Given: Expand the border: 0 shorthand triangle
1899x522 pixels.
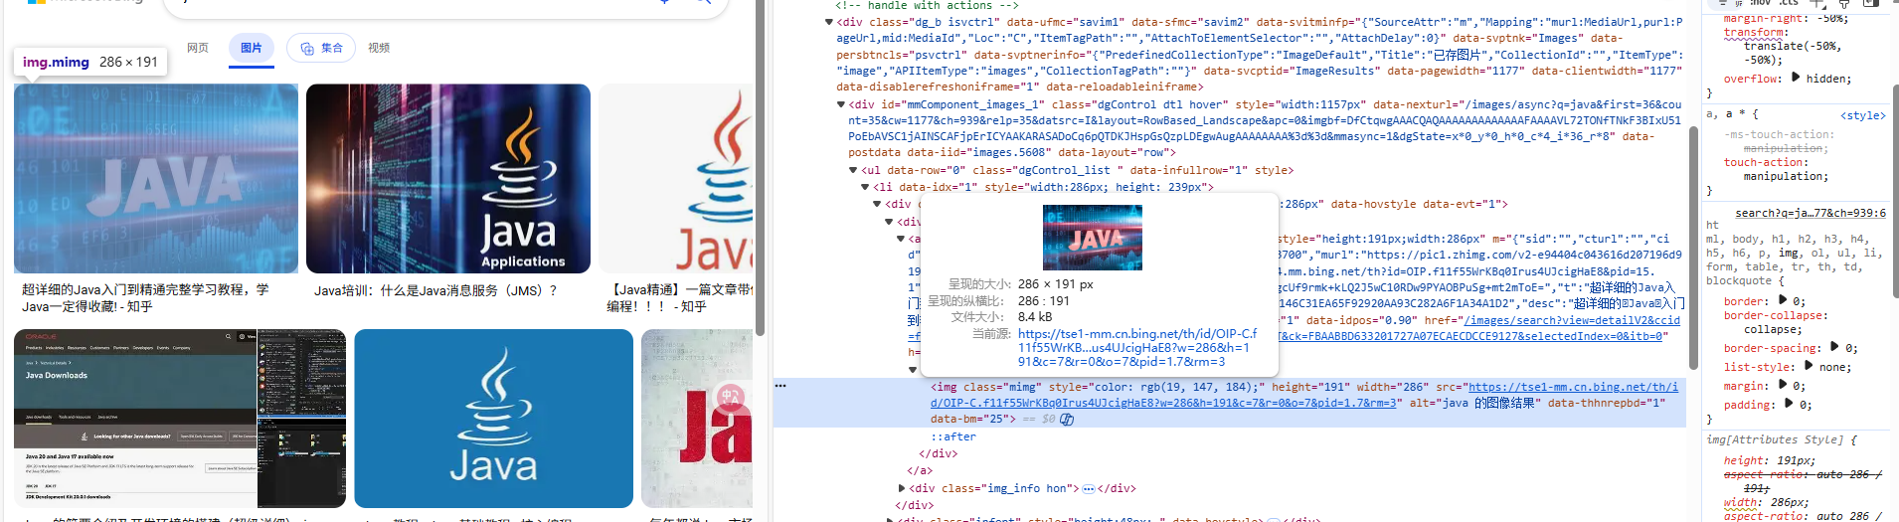Looking at the screenshot, I should 1783,299.
